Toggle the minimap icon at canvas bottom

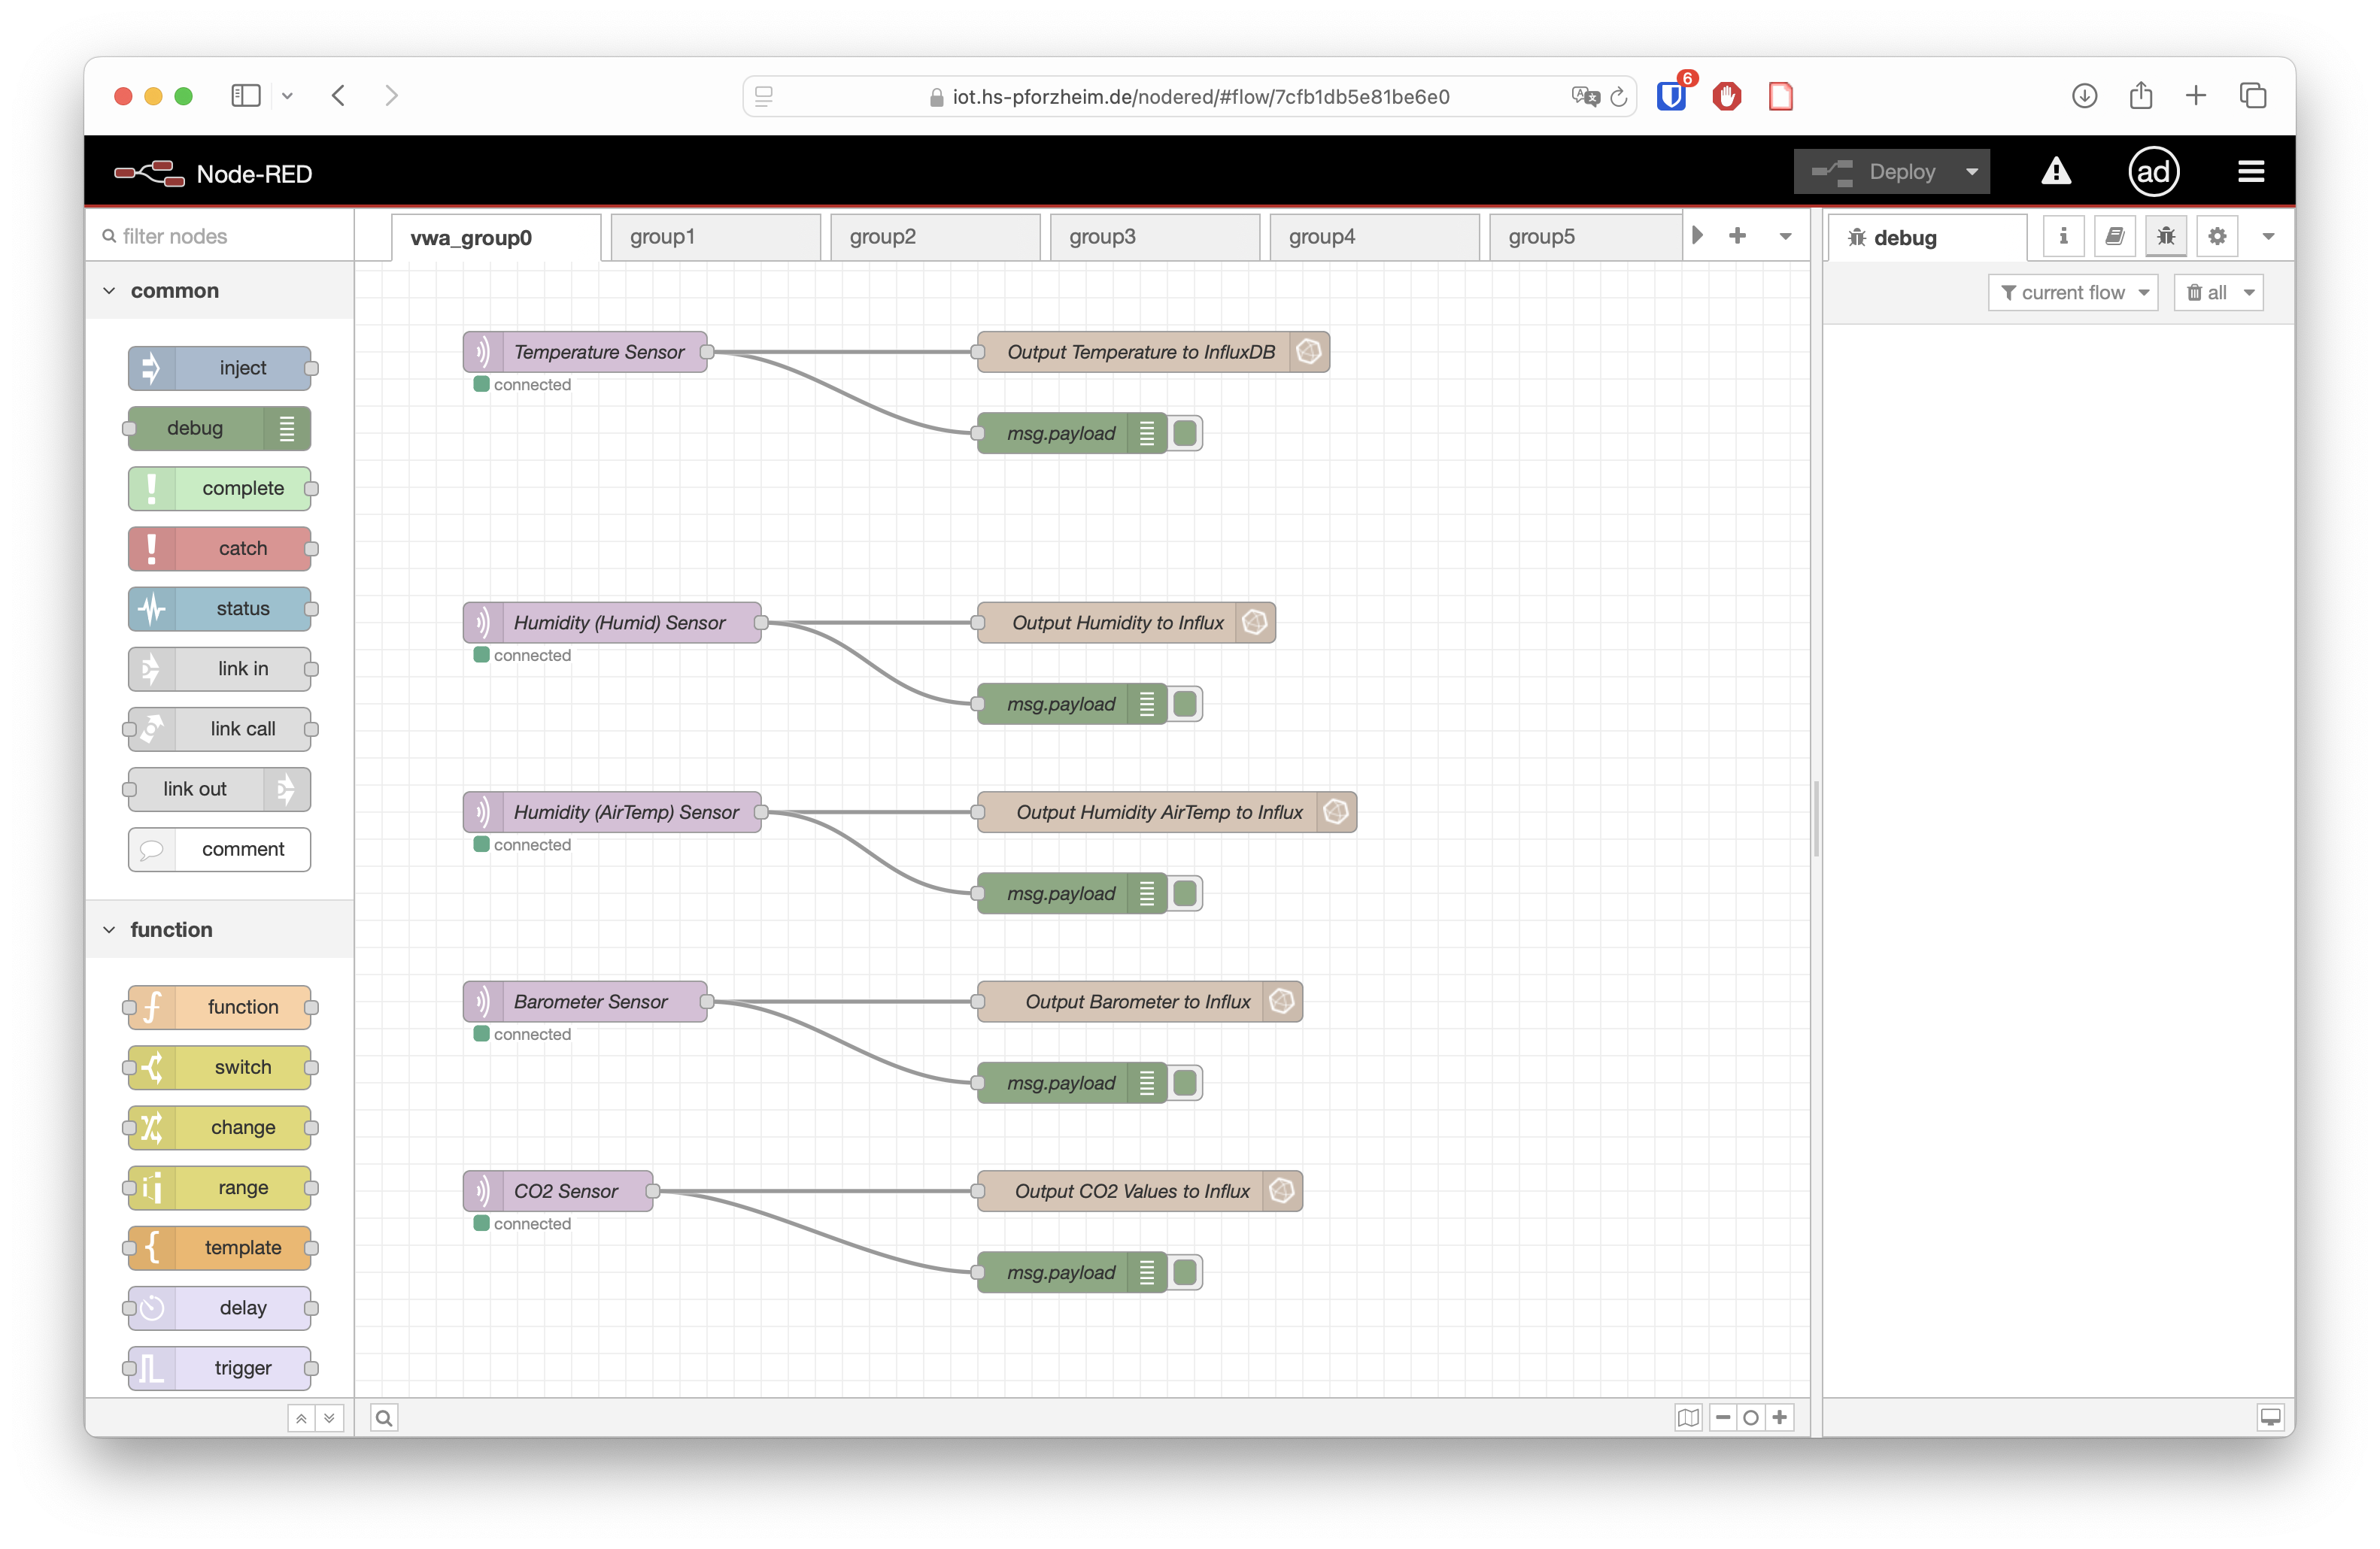click(1688, 1417)
